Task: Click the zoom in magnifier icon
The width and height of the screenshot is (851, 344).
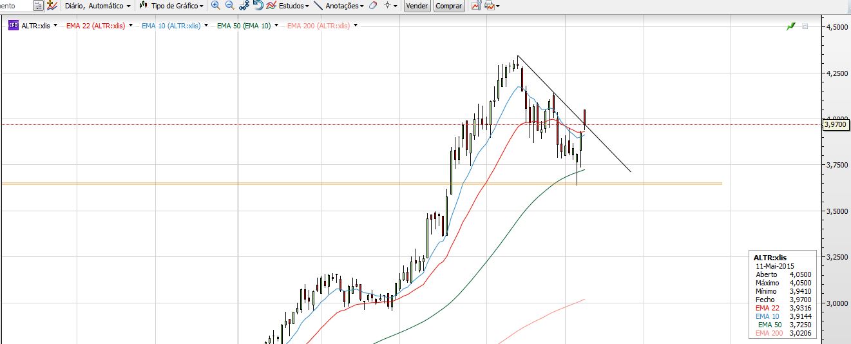Action: (216, 5)
